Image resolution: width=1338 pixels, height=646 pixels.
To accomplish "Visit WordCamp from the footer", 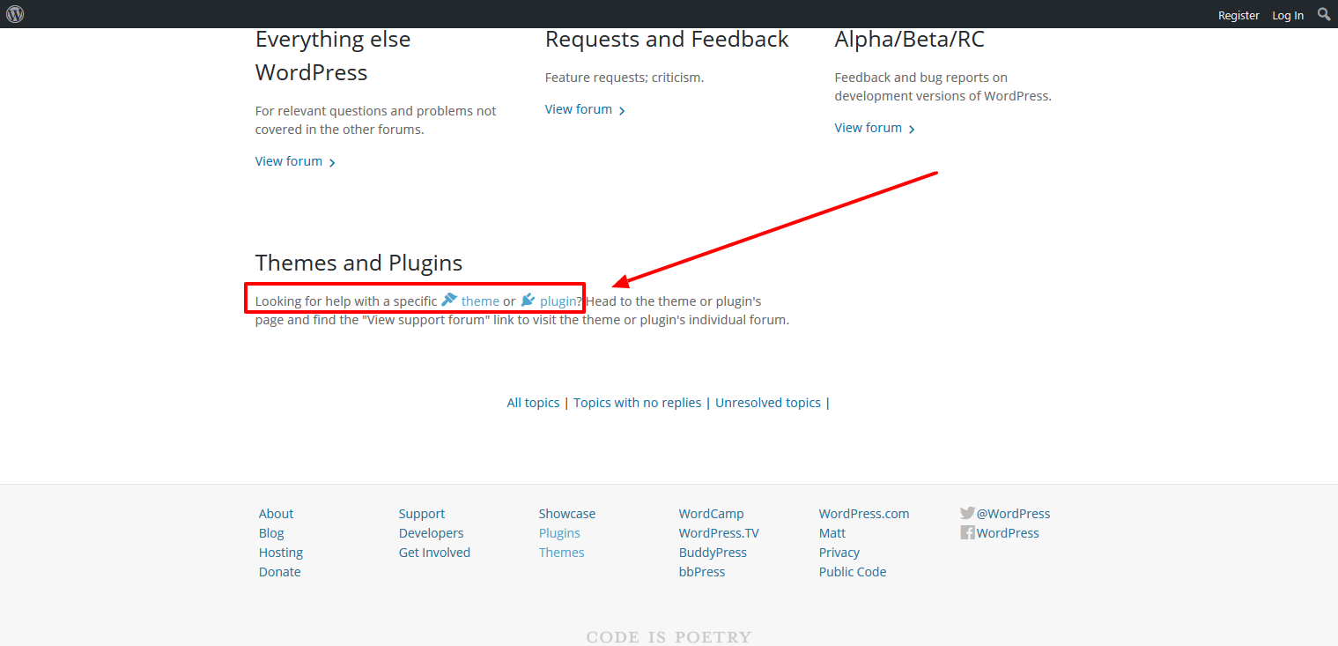I will pyautogui.click(x=712, y=514).
